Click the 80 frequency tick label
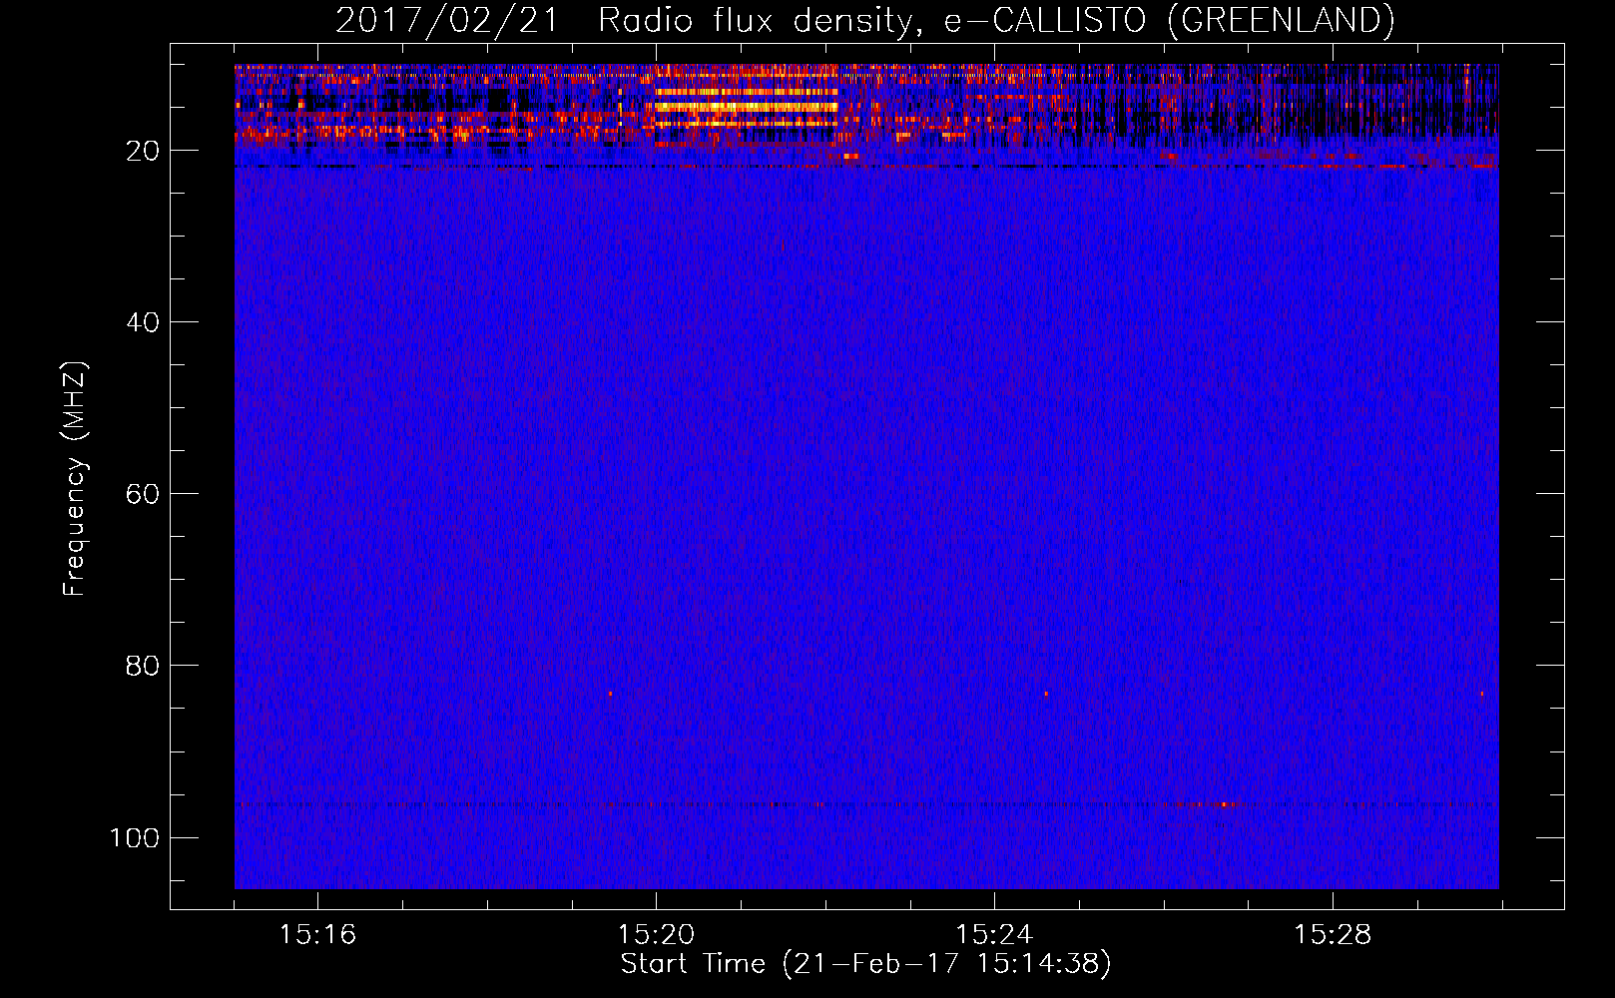This screenshot has height=998, width=1615. [x=143, y=666]
